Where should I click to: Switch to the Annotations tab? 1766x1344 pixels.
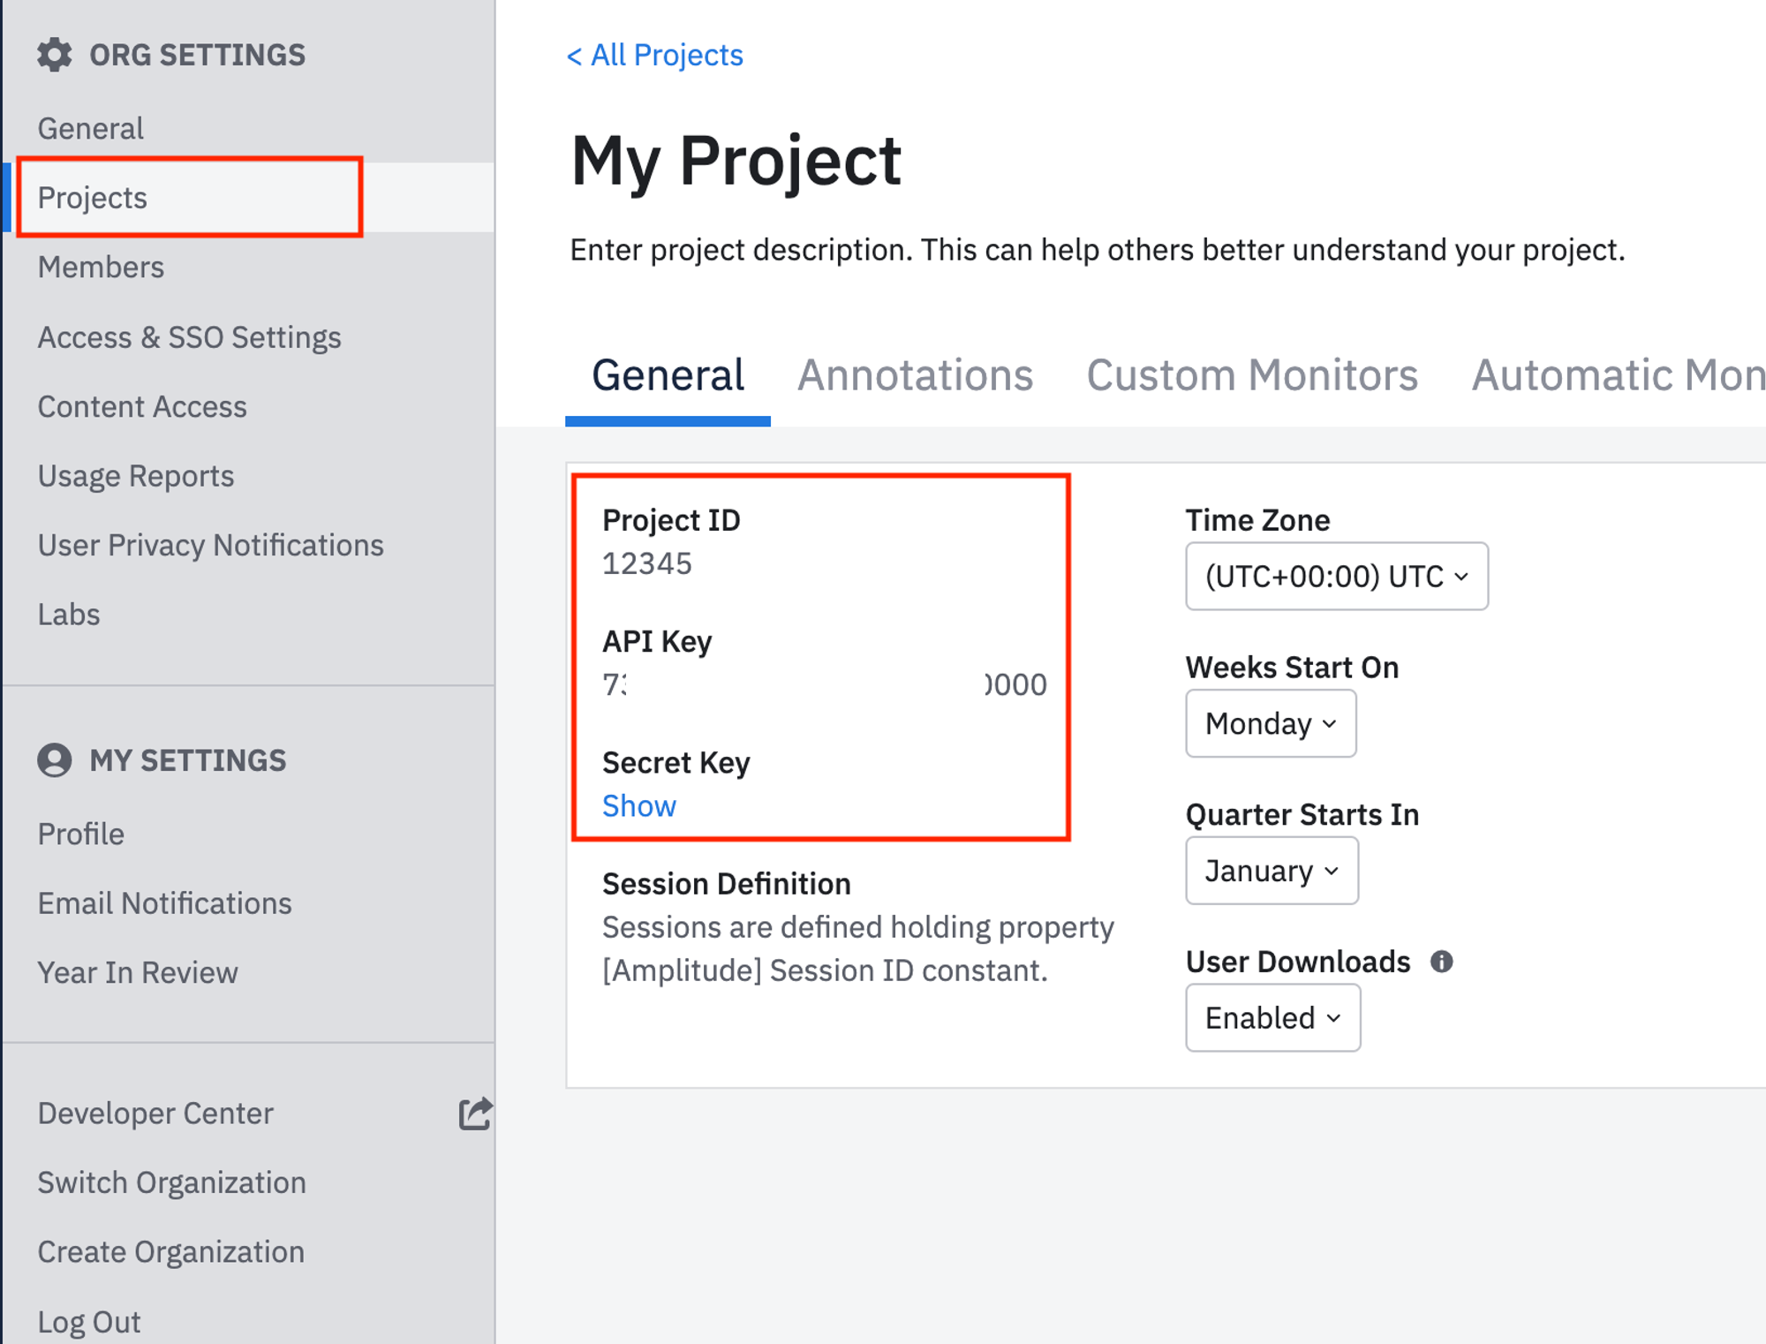(x=915, y=376)
